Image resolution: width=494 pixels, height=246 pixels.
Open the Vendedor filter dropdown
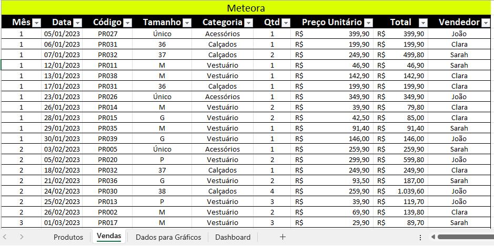tap(486, 23)
